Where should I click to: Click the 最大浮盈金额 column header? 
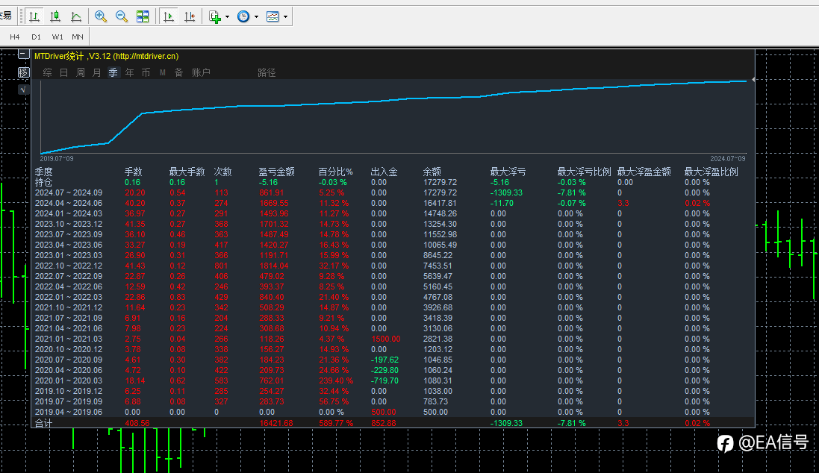click(644, 172)
